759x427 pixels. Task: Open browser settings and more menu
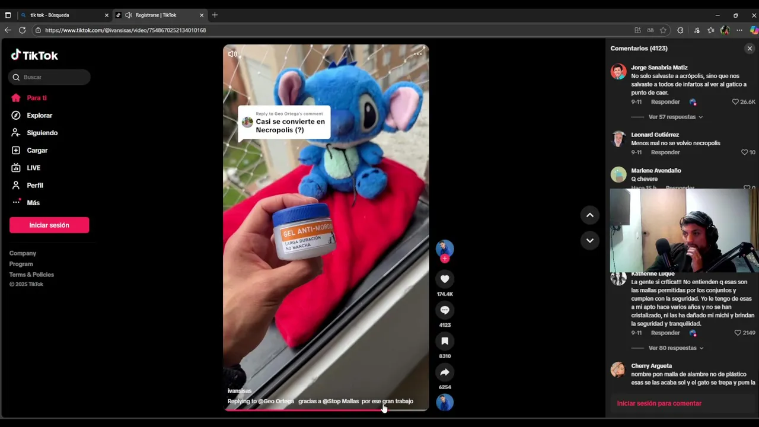point(739,30)
